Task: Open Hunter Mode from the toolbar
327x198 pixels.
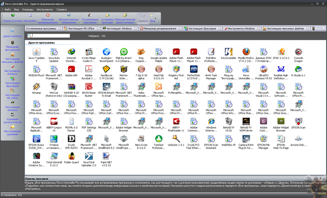Action: pos(13,18)
